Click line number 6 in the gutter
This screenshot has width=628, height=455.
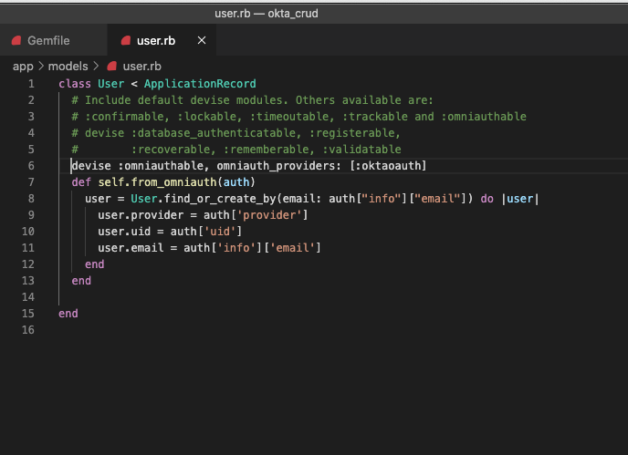point(31,166)
